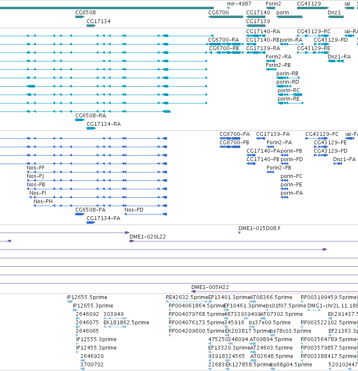358x371 pixels.
Task: Select the mir-4987 gene label
Action: [x=239, y=4]
